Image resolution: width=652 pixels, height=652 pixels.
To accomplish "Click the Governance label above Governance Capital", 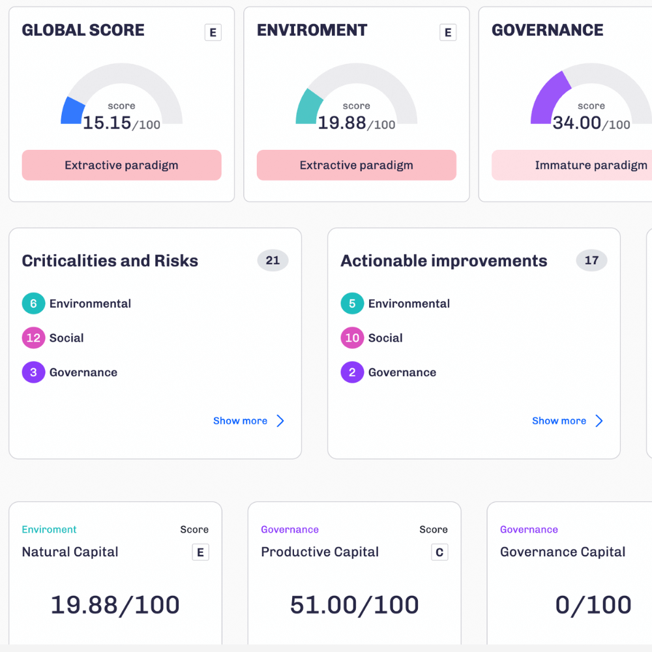I will coord(529,529).
